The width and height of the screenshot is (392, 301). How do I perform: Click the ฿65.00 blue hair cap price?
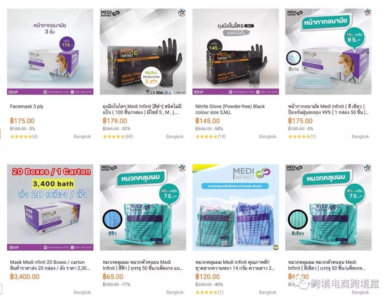113,276
